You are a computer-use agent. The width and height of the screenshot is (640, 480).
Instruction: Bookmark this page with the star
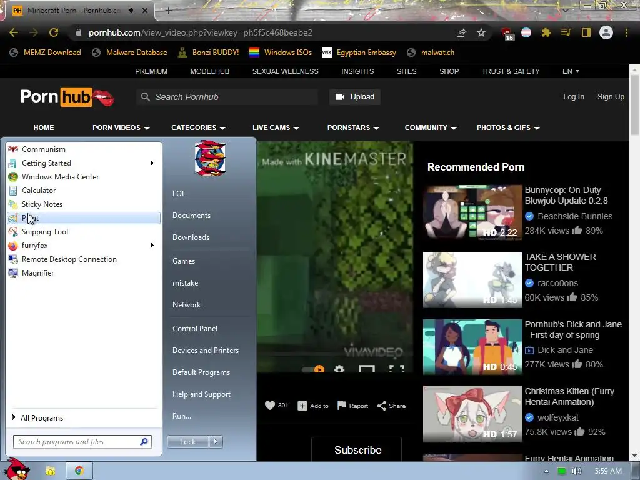click(x=481, y=32)
